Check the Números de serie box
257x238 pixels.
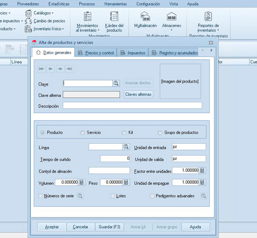point(41,196)
